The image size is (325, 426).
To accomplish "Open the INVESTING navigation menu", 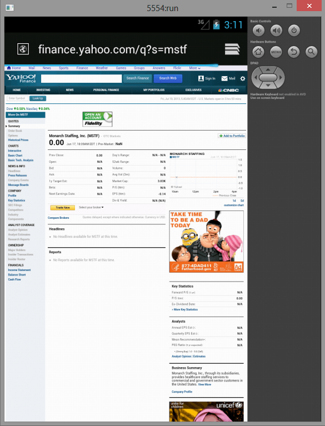I will pos(43,90).
